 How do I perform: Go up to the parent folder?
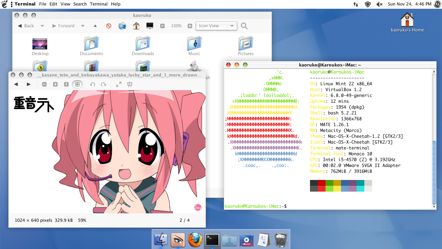[95, 26]
